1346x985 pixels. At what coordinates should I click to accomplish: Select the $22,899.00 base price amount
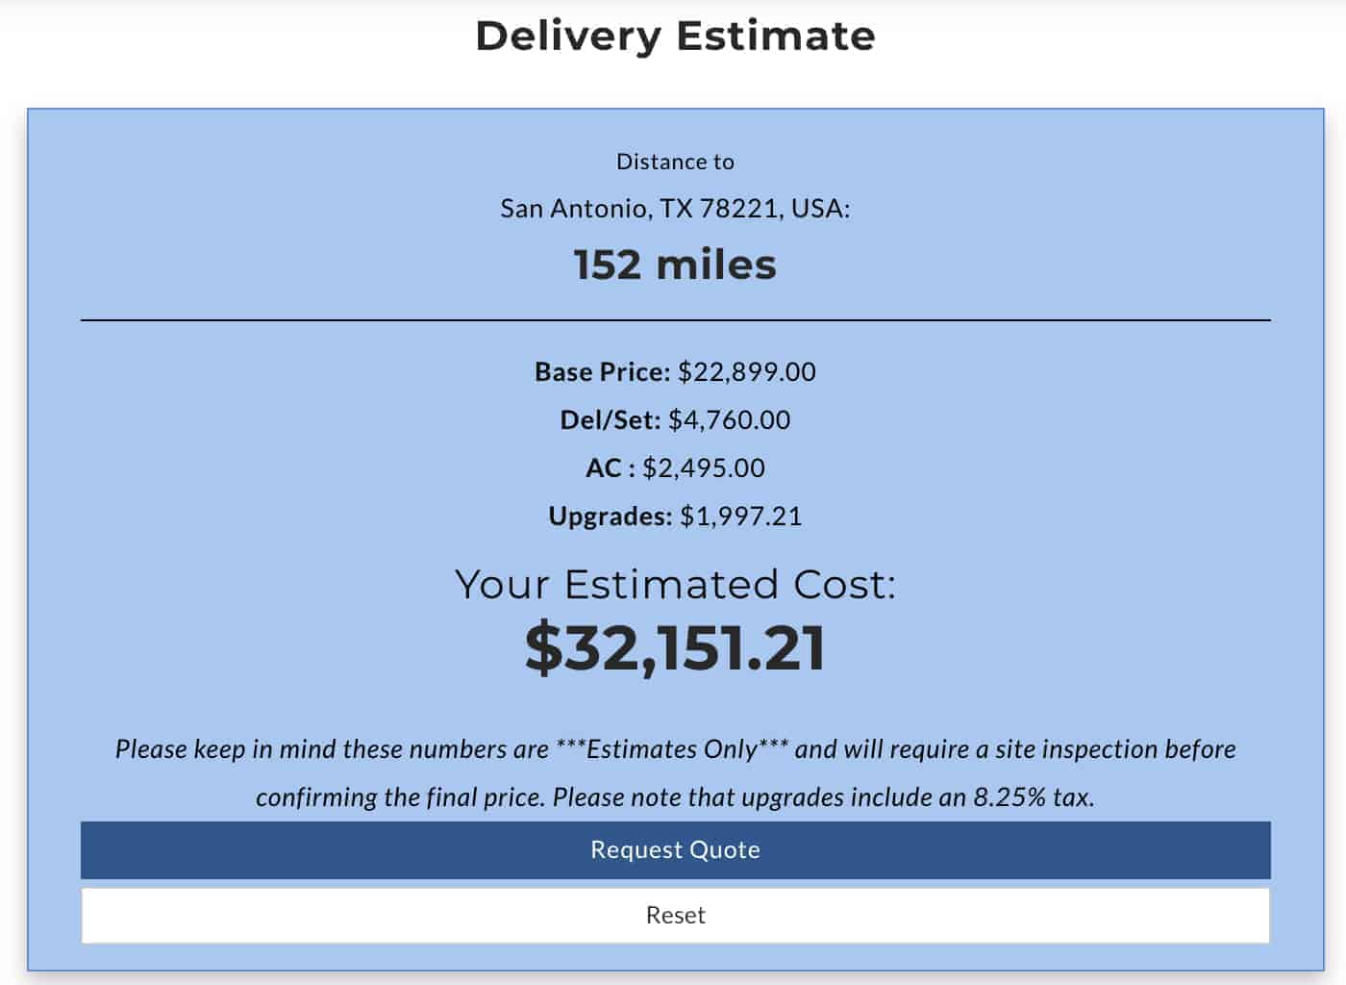(747, 372)
